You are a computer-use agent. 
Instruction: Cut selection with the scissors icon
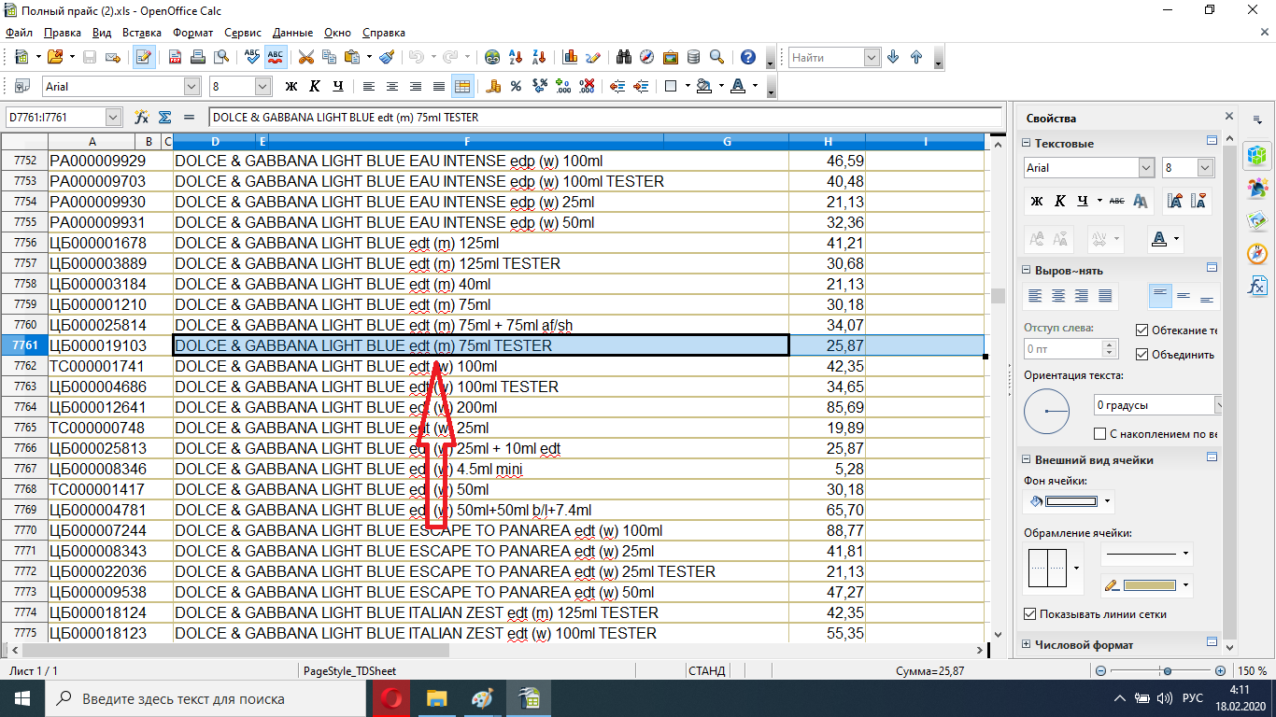point(305,57)
